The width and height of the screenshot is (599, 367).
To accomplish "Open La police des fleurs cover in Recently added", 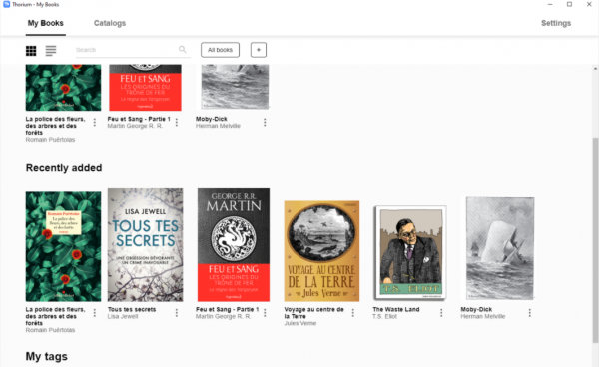I will click(64, 246).
